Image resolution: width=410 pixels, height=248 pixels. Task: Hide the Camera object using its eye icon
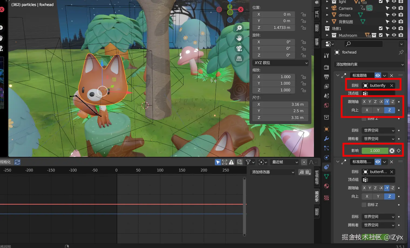pos(394,8)
